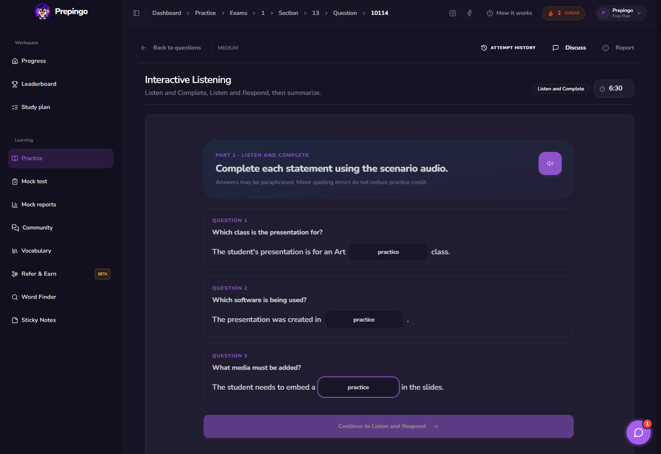Click the flame streak icon
Image resolution: width=661 pixels, height=454 pixels.
click(x=551, y=13)
